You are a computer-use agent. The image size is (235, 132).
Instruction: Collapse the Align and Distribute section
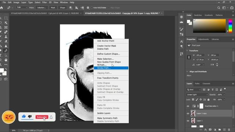click(x=187, y=71)
